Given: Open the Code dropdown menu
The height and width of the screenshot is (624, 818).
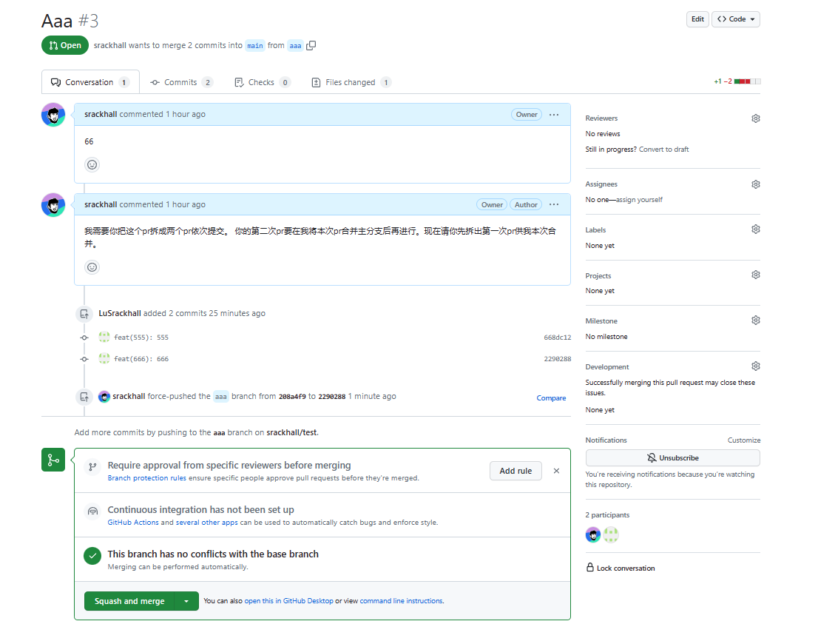Looking at the screenshot, I should (x=736, y=19).
